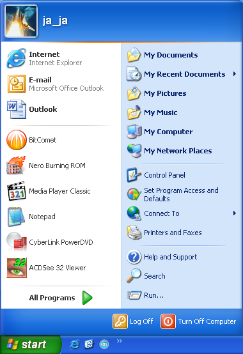Show hidden quick launch icons via chevron
The image size is (243, 354).
tap(120, 341)
